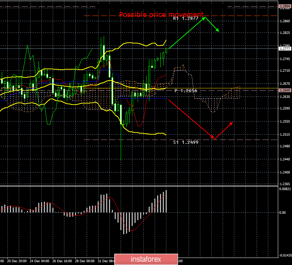Click the S1 1.2499 support label
This screenshot has width=292, height=265.
pos(186,142)
